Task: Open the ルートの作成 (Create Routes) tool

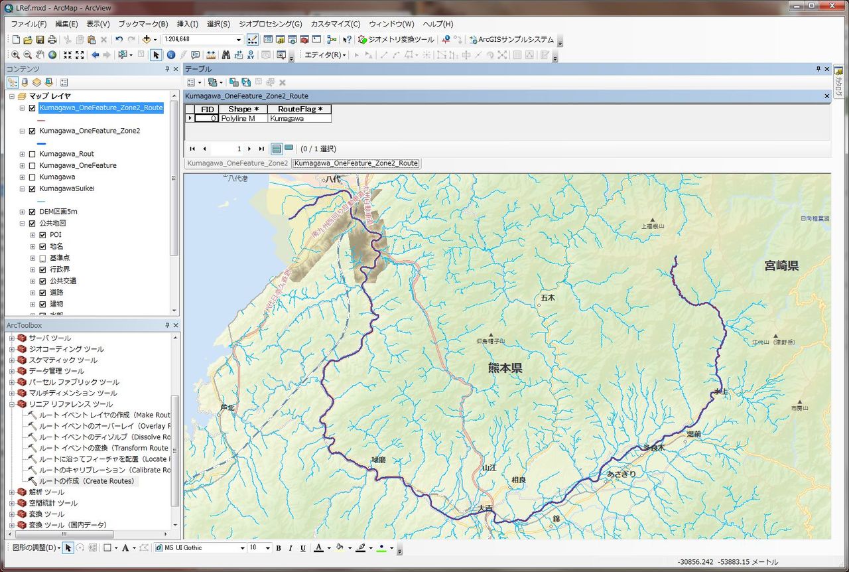Action: tap(86, 481)
